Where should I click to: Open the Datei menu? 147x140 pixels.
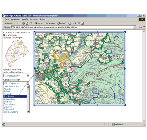(x=7, y=19)
